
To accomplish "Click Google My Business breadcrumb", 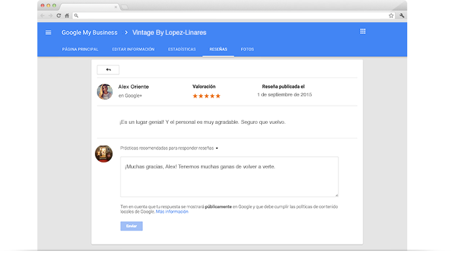I will tap(90, 33).
